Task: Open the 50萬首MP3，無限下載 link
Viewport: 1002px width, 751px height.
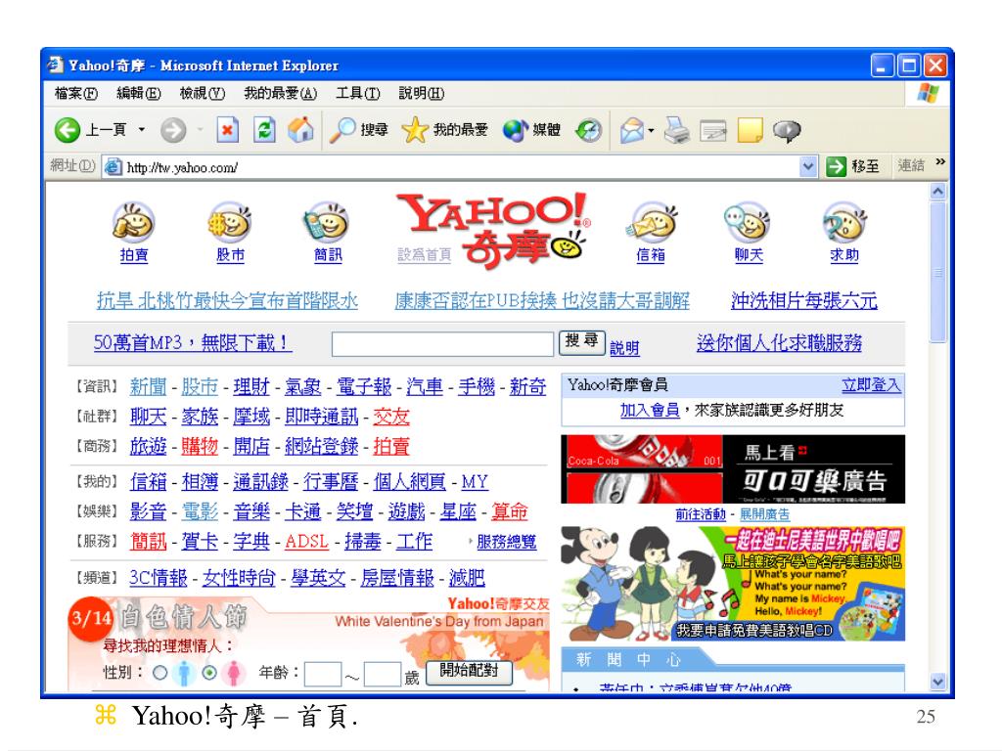Action: tap(193, 343)
